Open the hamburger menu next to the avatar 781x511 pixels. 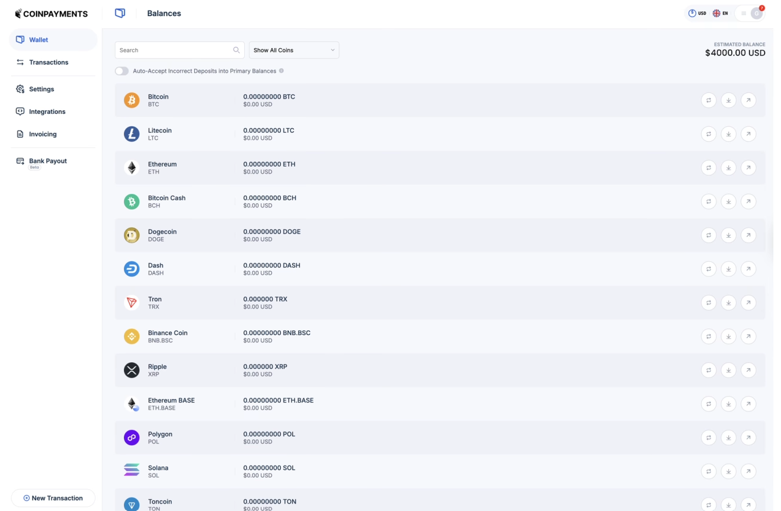tap(744, 13)
